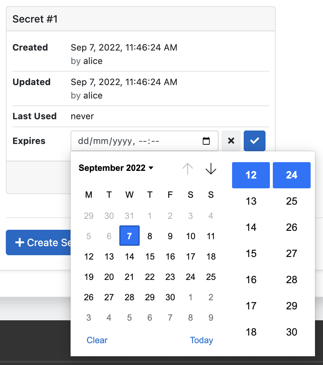Choose September 30 as the date

tap(170, 297)
